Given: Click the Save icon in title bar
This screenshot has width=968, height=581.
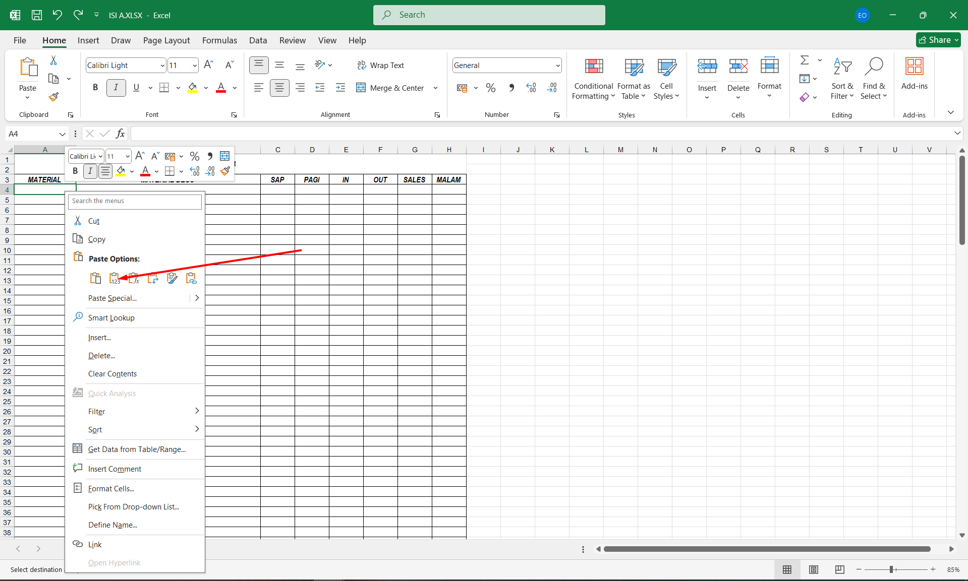Looking at the screenshot, I should click(37, 15).
